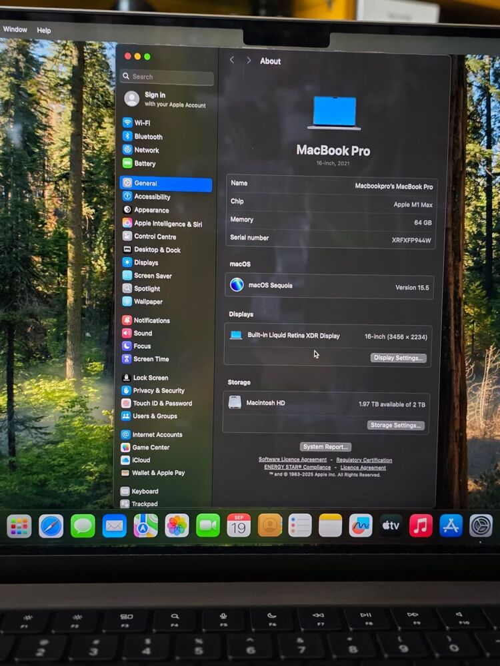
Task: Click the Search field in Settings
Action: [167, 77]
